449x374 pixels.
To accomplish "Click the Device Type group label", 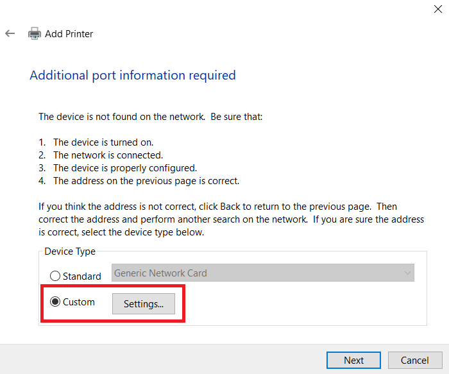I will pyautogui.click(x=69, y=251).
